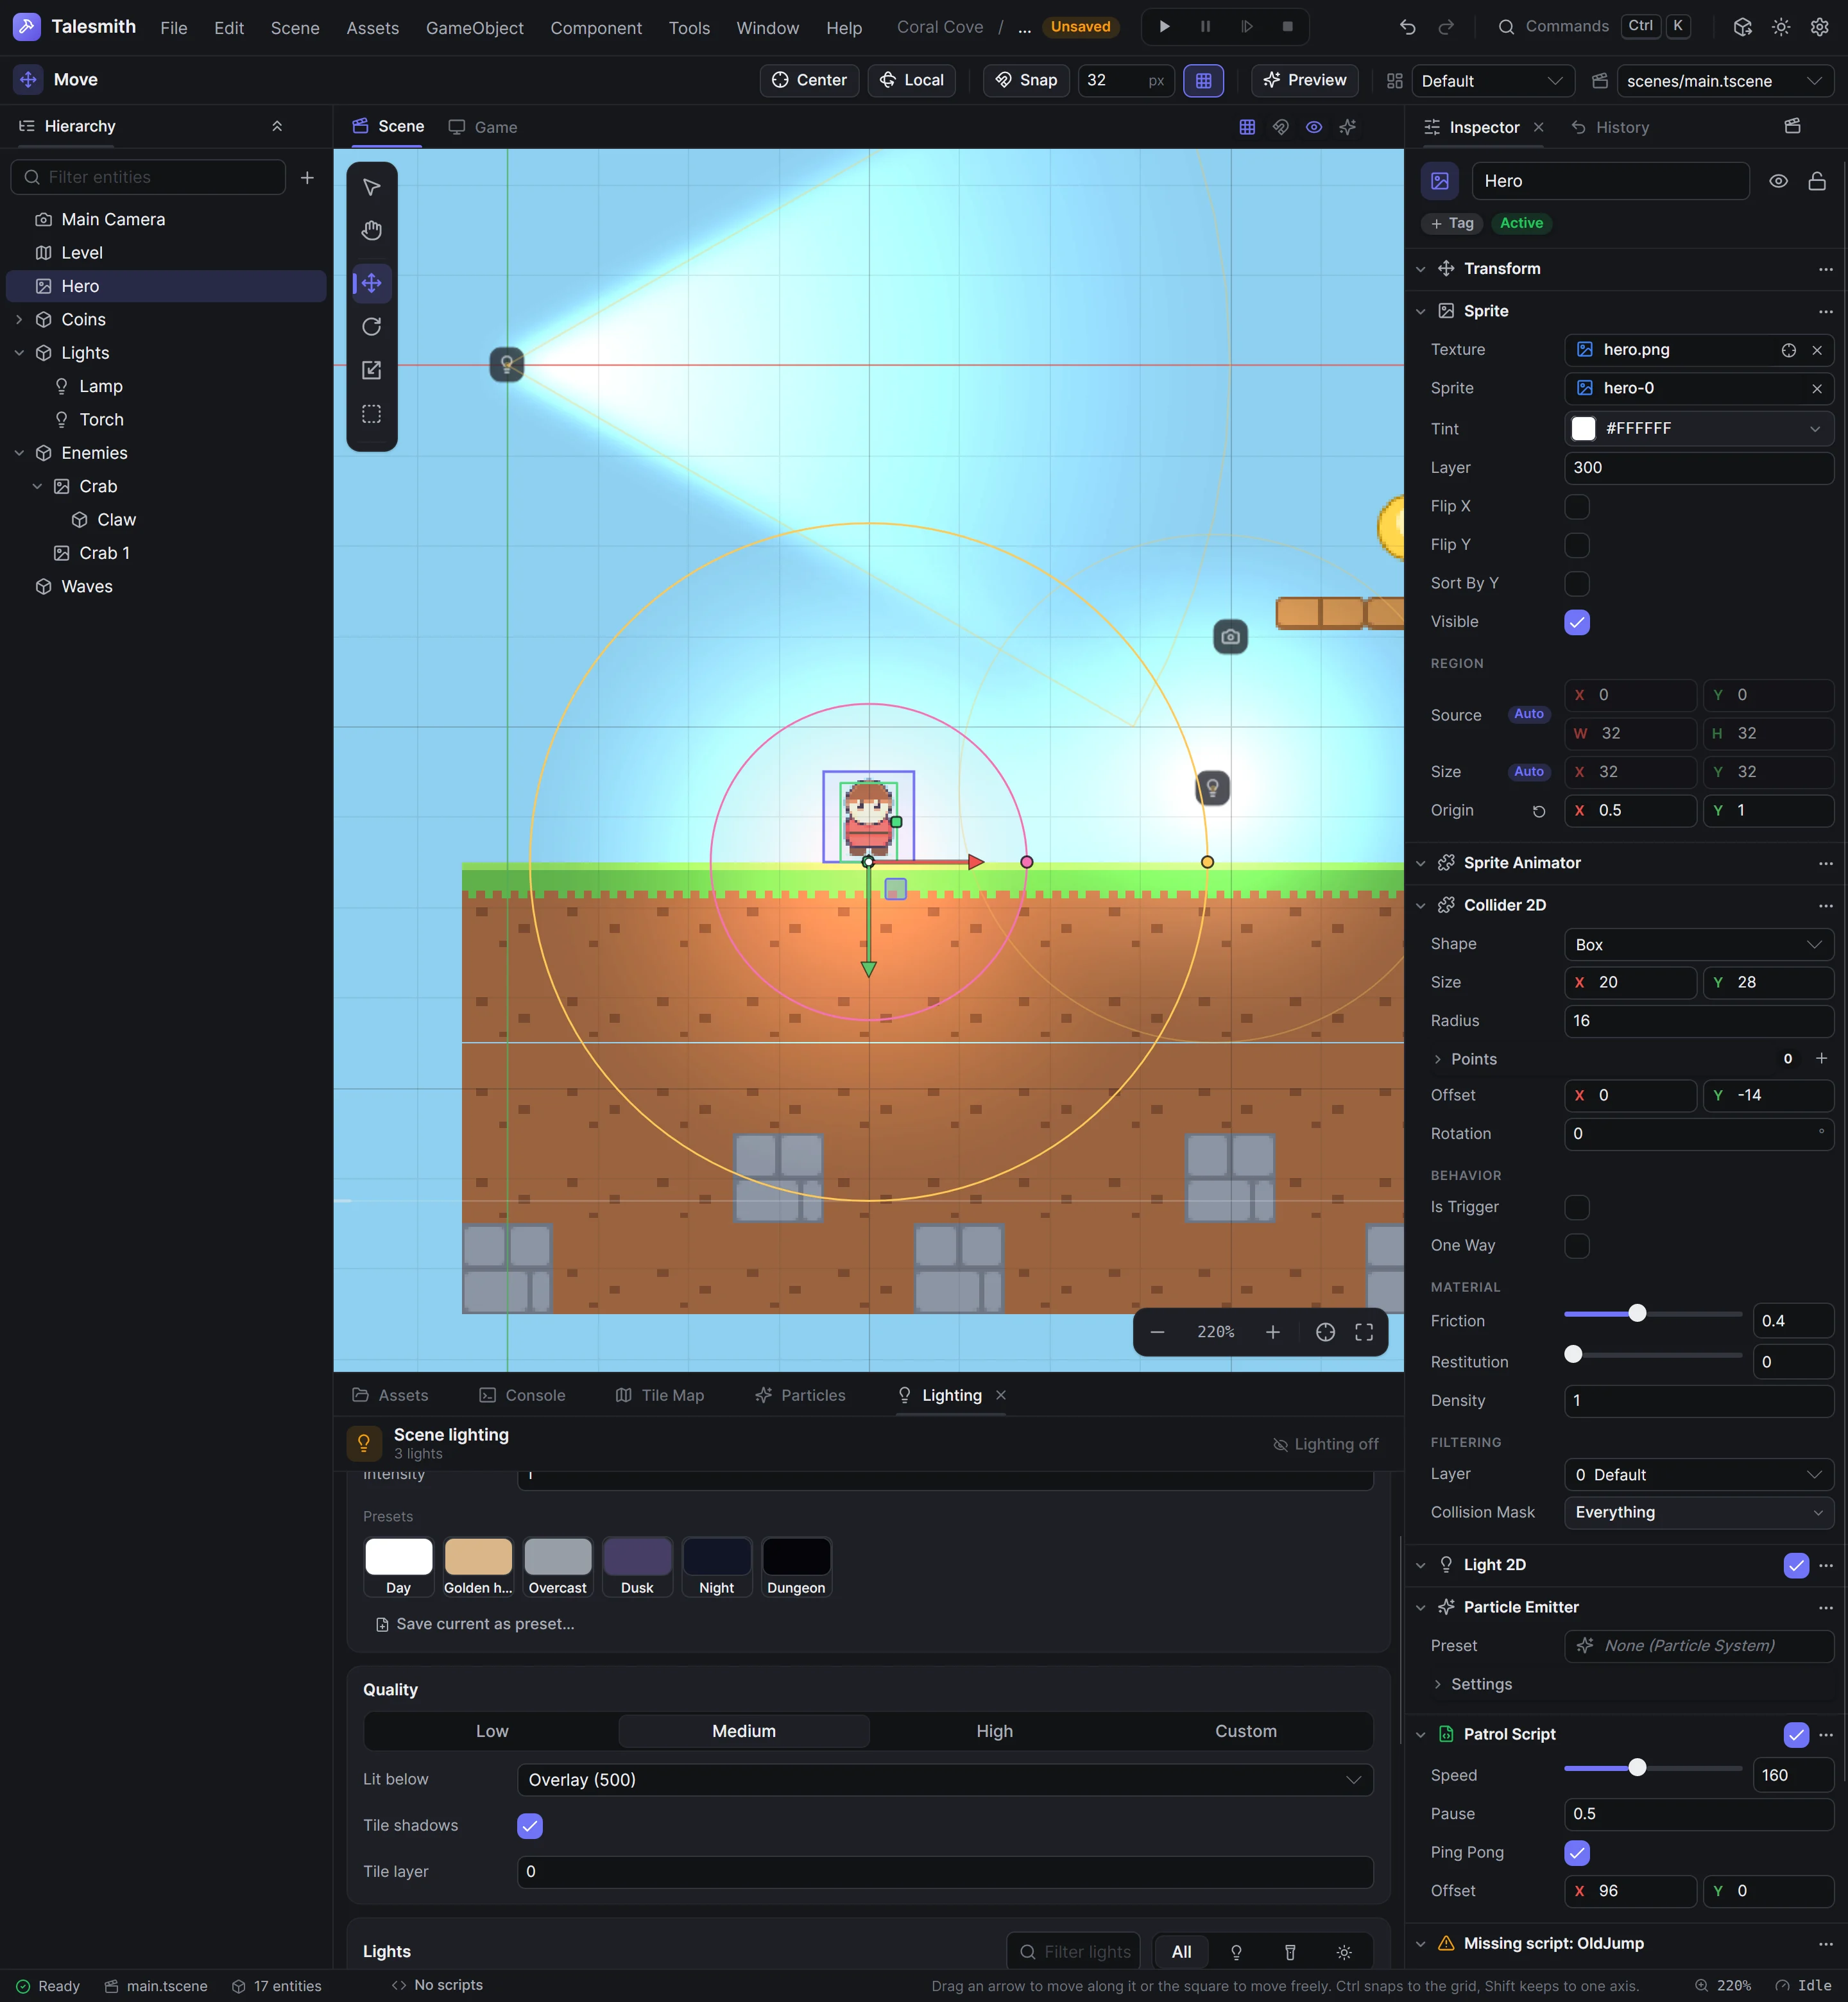Screen dimensions: 1848x2002
Task: Collapse the Transform component section
Action: [x=1420, y=269]
